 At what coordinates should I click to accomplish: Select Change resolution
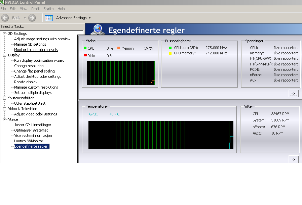(x=29, y=66)
